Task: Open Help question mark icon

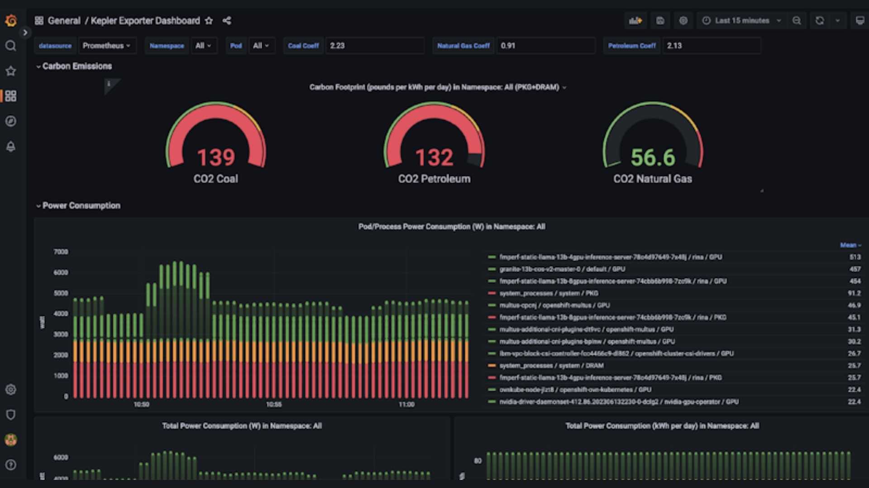Action: [x=11, y=465]
